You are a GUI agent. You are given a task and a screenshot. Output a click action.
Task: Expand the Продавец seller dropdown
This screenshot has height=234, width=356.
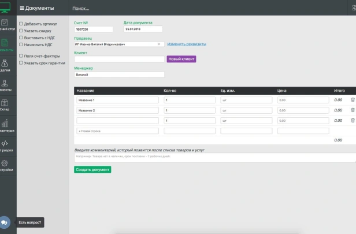coord(119,44)
